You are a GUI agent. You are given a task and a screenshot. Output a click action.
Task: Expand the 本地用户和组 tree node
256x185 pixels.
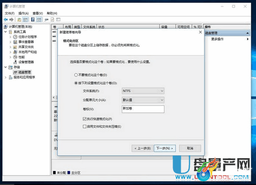10,52
